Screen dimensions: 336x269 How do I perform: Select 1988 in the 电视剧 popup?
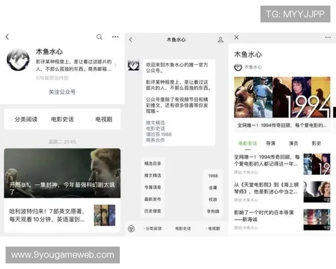coord(213,175)
